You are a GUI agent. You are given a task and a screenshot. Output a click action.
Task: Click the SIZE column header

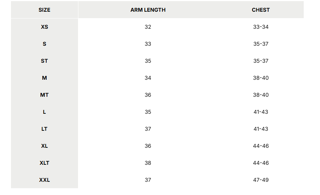click(x=44, y=10)
